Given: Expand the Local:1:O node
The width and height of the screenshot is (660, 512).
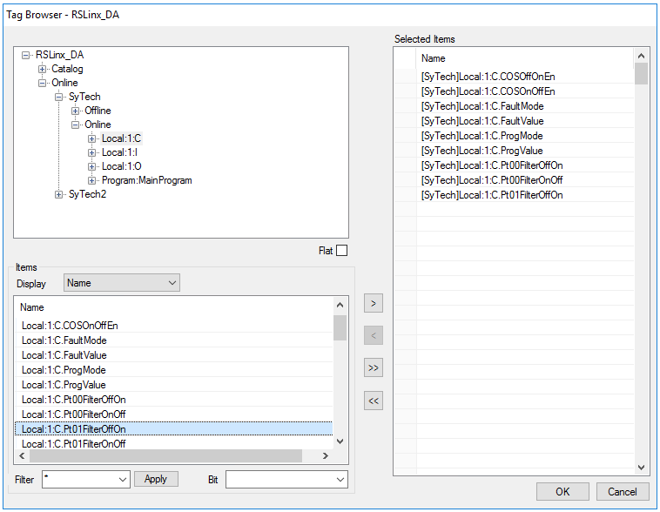Looking at the screenshot, I should click(91, 166).
